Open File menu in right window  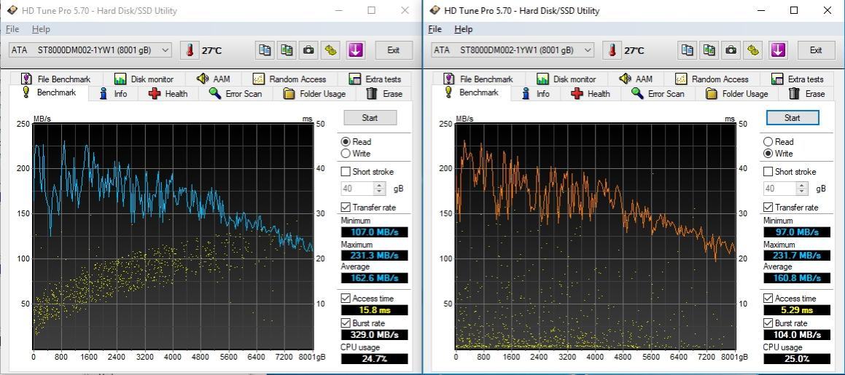(435, 29)
